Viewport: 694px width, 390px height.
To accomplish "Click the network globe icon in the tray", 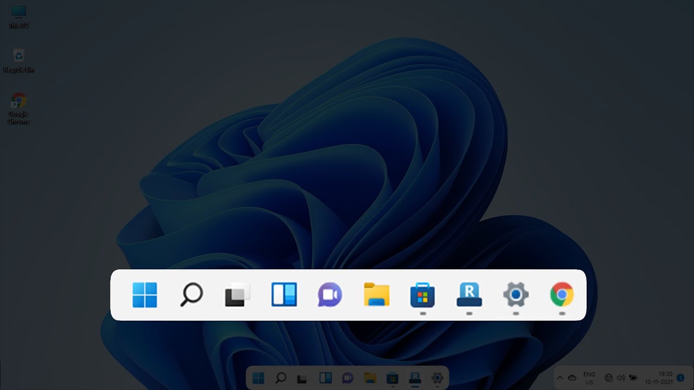I will (609, 378).
